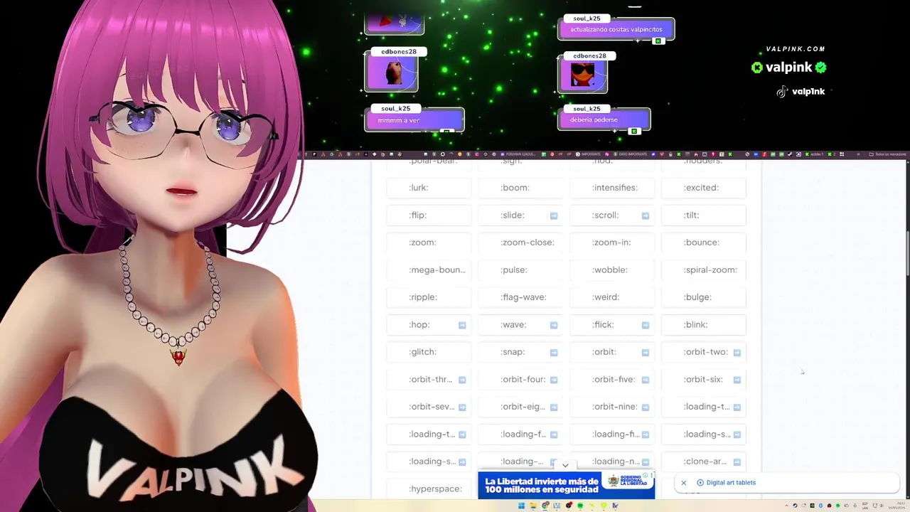Select the :bulge: code cell
This screenshot has height=512, width=910.
tap(704, 297)
